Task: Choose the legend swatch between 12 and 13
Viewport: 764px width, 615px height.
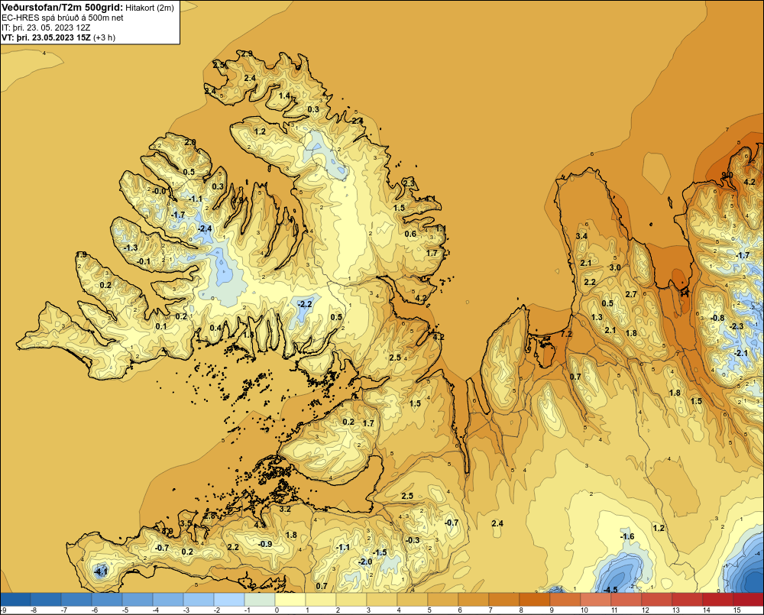Action: 657,599
